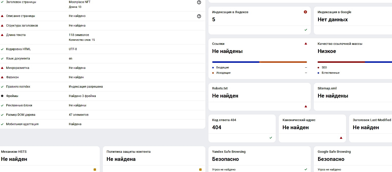
Task: Click yellow square in Политика защиты контента card
Action: (200, 169)
